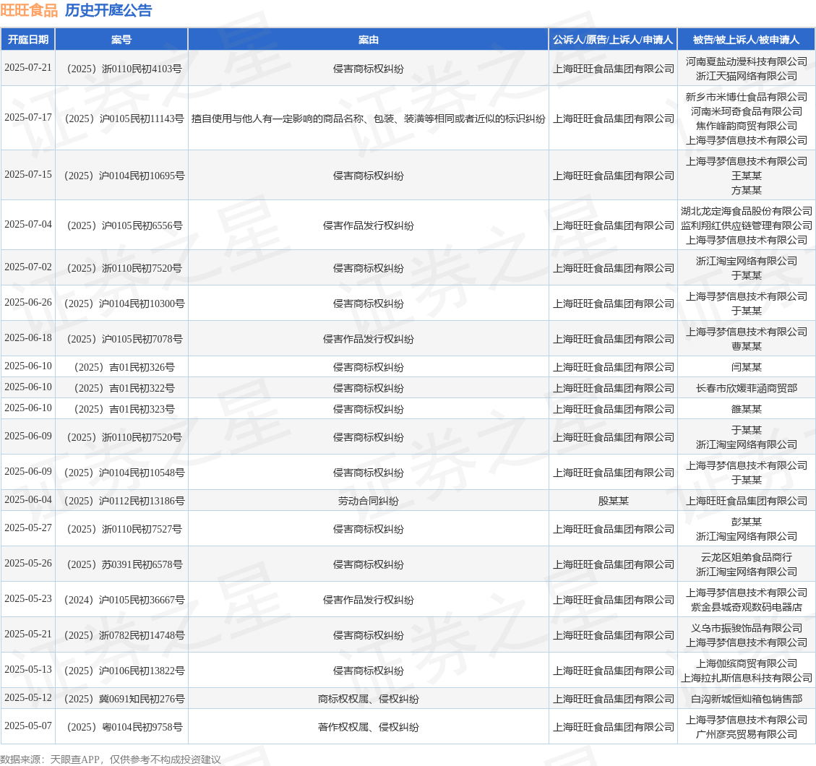This screenshot has height=766, width=816.
Task: Click defendant 白沟新城恒灿箱包销售部
Action: point(747,698)
